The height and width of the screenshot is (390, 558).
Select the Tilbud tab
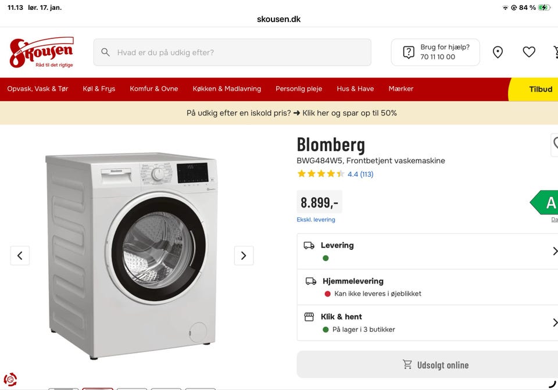(540, 89)
